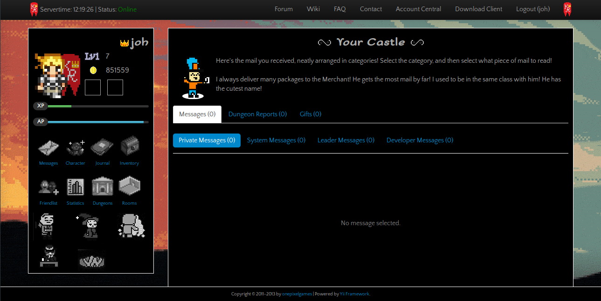Visit the Yii Framework footer link
This screenshot has width=601, height=301.
[x=354, y=294]
